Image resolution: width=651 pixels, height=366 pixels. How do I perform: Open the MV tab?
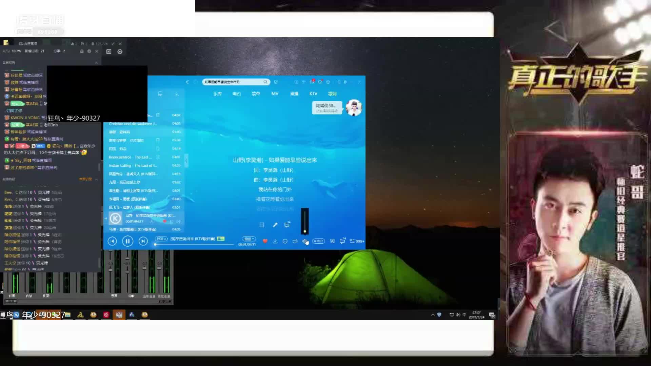[x=275, y=94]
